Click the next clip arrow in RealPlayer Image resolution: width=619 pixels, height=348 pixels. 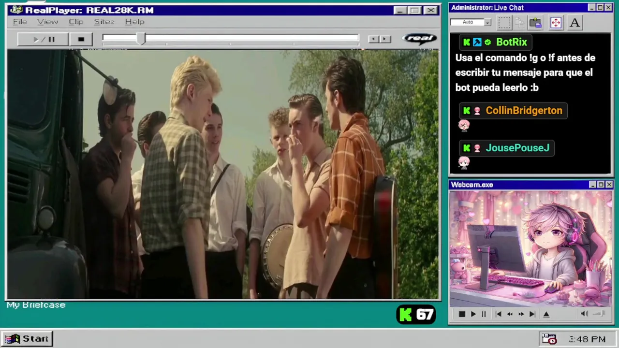(x=385, y=39)
